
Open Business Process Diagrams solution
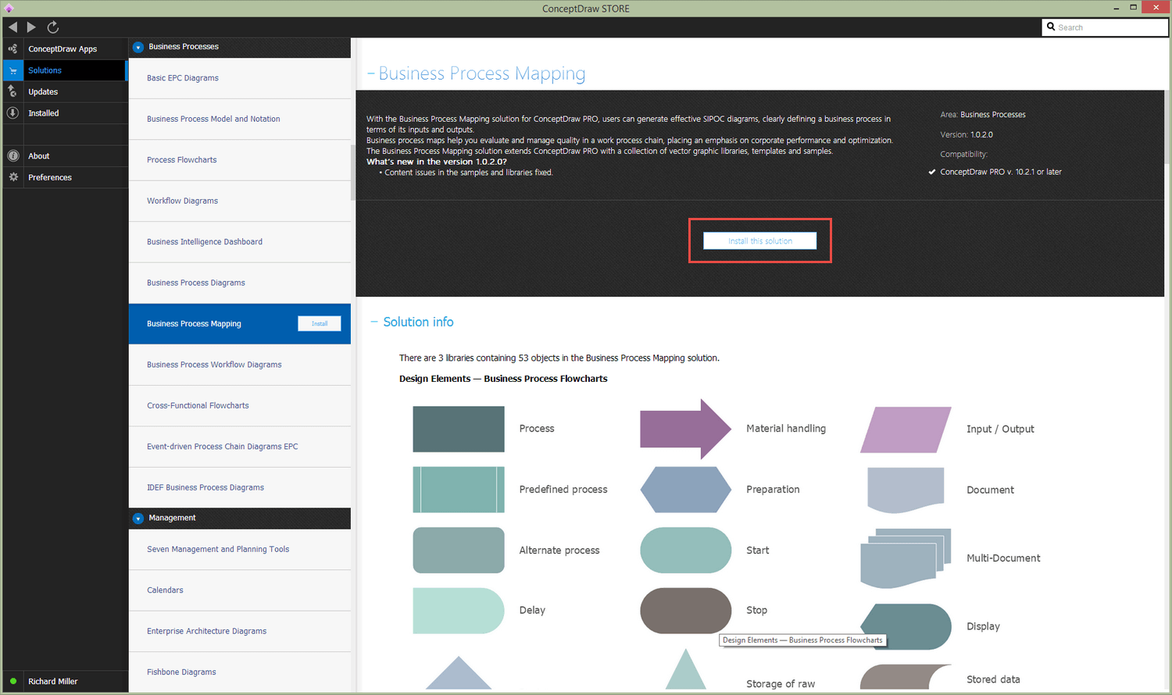(240, 283)
